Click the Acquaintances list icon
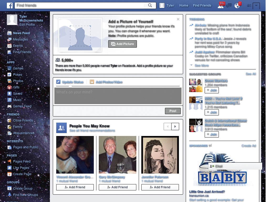Image resolution: width=269 pixels, height=202 pixels. [9, 133]
